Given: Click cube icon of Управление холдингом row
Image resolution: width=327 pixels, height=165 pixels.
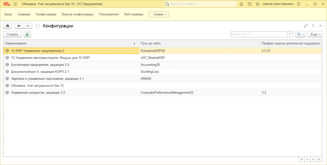Looking at the screenshot, I should [7, 93].
